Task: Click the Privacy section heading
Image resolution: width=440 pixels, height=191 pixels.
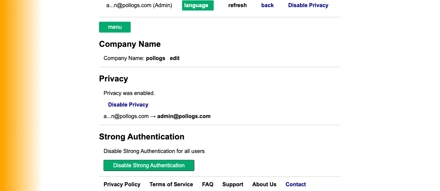Action: (x=113, y=79)
